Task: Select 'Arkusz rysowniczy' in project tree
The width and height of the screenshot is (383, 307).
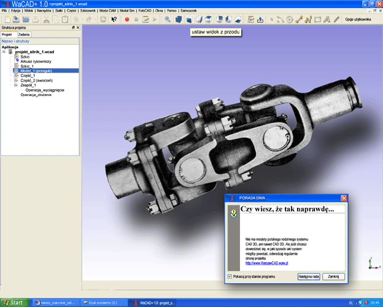Action: (36, 61)
